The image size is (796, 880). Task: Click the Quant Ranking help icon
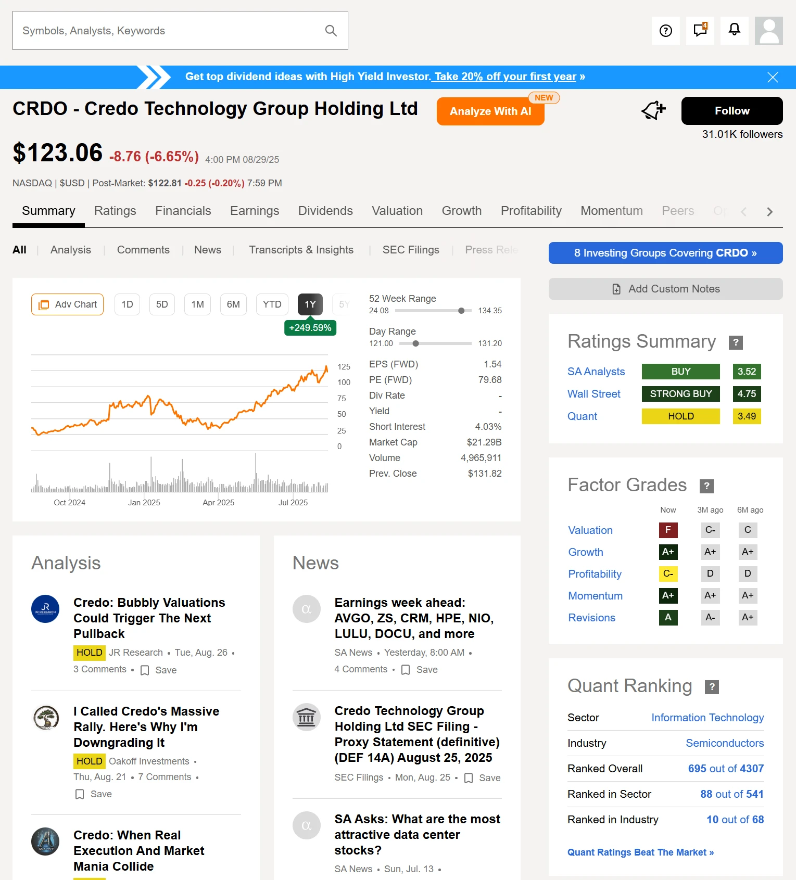tap(711, 687)
